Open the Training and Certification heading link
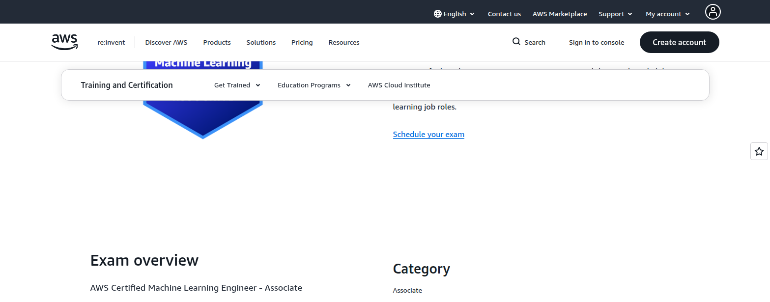Screen dimensions: 770x302 point(127,85)
